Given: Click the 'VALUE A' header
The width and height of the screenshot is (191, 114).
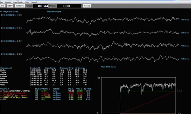Looking at the screenshot, I should pos(5,89).
